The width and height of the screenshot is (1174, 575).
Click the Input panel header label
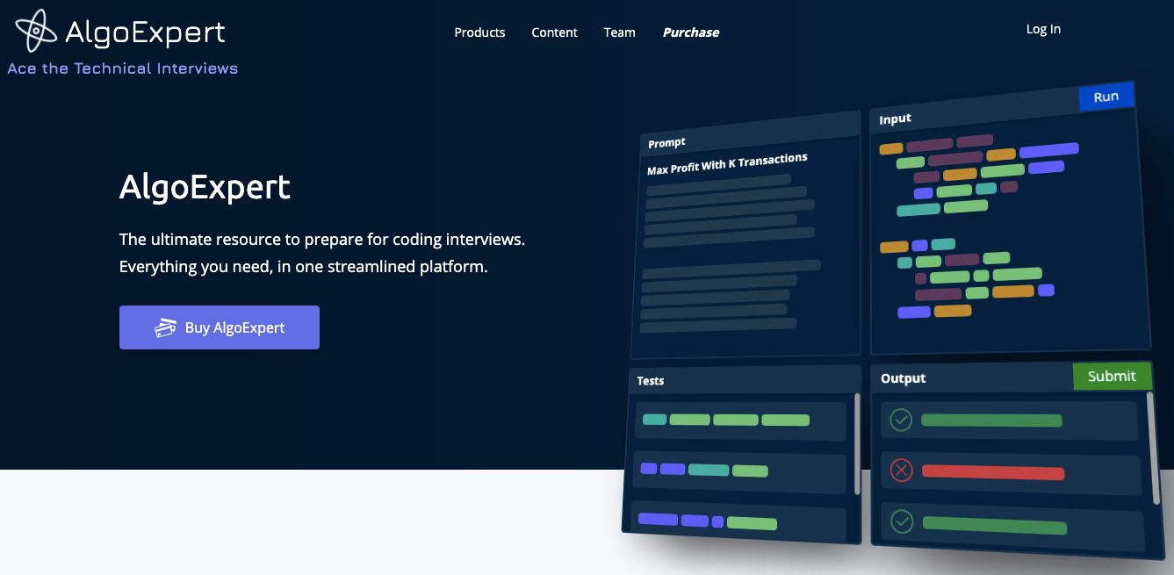[896, 119]
